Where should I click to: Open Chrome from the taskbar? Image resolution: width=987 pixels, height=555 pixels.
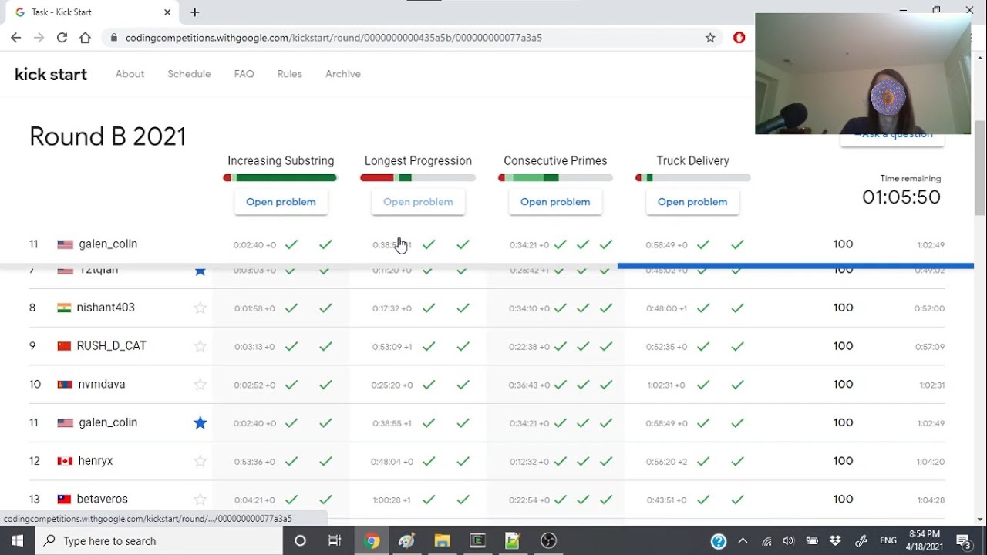372,540
